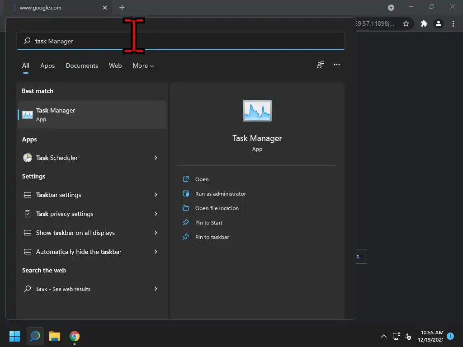Click the large Task Manager preview icon
Image resolution: width=463 pixels, height=347 pixels.
257,111
